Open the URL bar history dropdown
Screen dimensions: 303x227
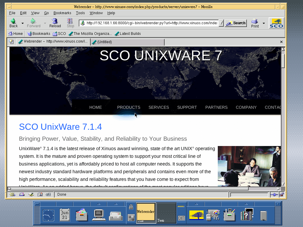tap(221, 23)
